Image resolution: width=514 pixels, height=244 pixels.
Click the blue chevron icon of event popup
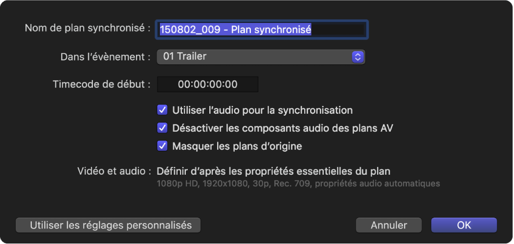(x=358, y=57)
